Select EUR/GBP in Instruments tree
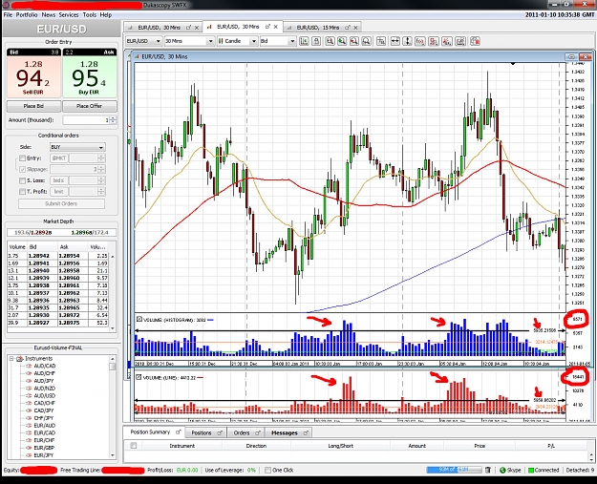Viewport: 597px width, 484px height. pyautogui.click(x=45, y=448)
